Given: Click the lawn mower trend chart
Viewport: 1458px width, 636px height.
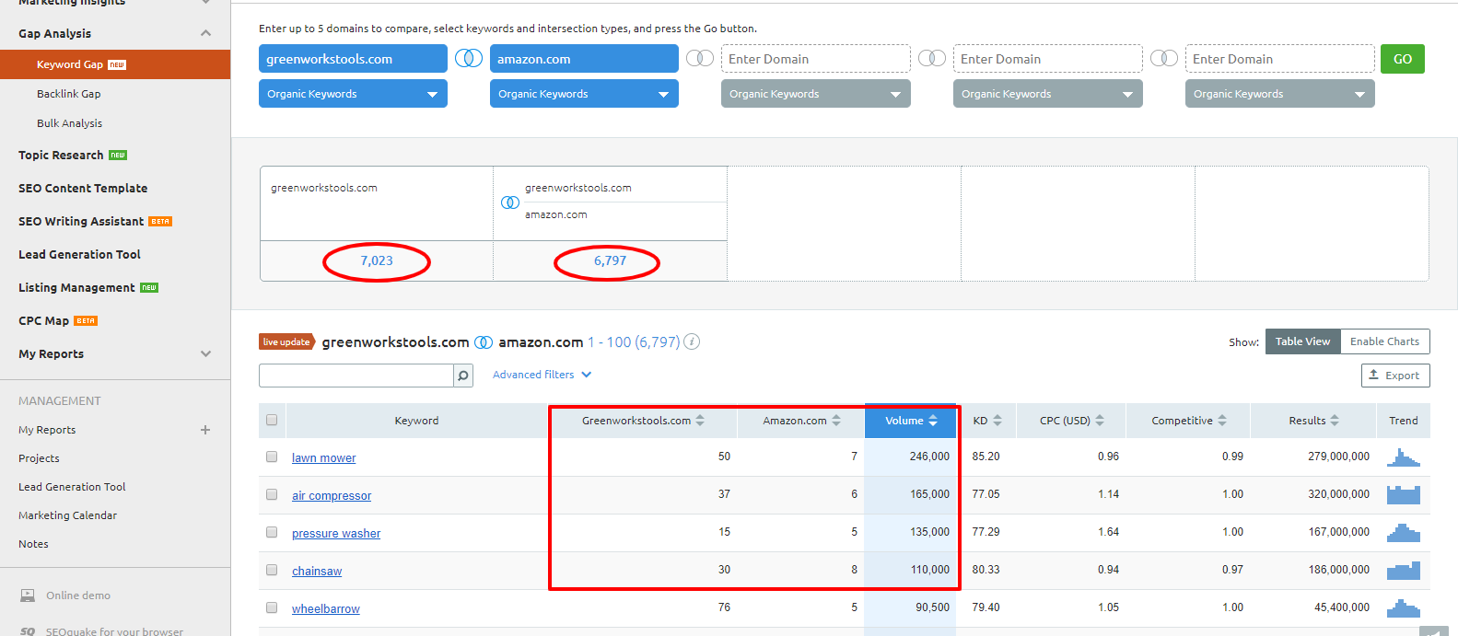Looking at the screenshot, I should click(x=1403, y=457).
